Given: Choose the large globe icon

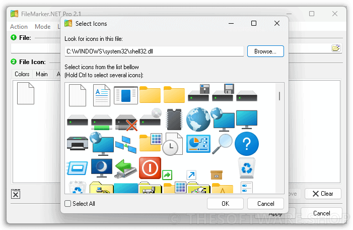Looking at the screenshot, I should [198, 120].
